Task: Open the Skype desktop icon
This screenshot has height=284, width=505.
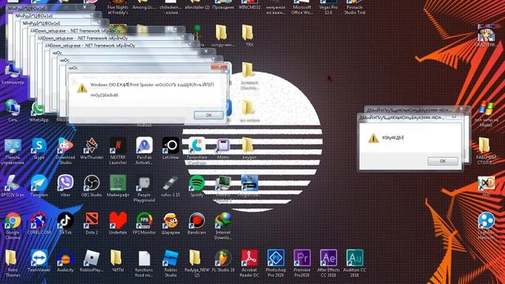Action: [x=39, y=145]
